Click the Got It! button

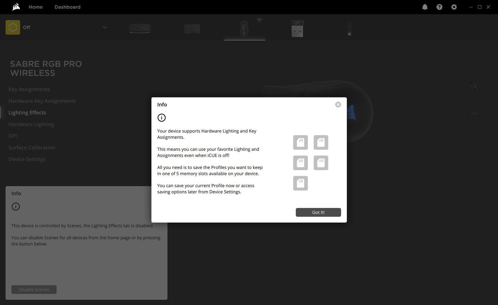pos(318,212)
